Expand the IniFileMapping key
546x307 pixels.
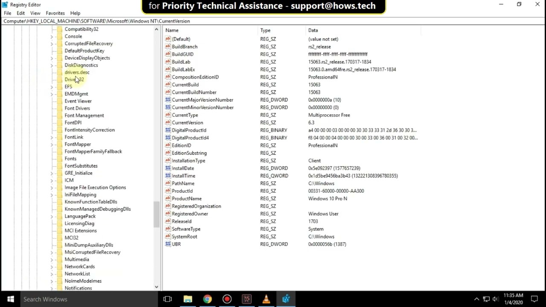tap(52, 195)
